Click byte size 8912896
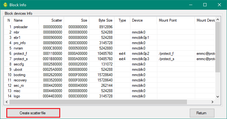227x119 pixels. 106,27
